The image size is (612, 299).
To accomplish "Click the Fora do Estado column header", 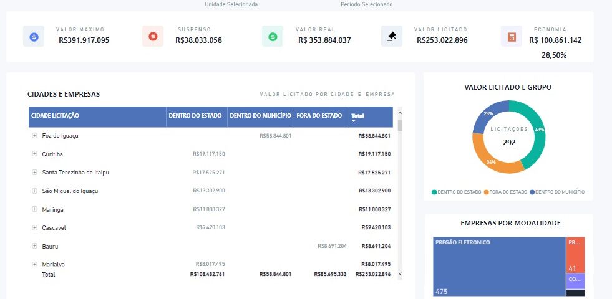I will [321, 116].
